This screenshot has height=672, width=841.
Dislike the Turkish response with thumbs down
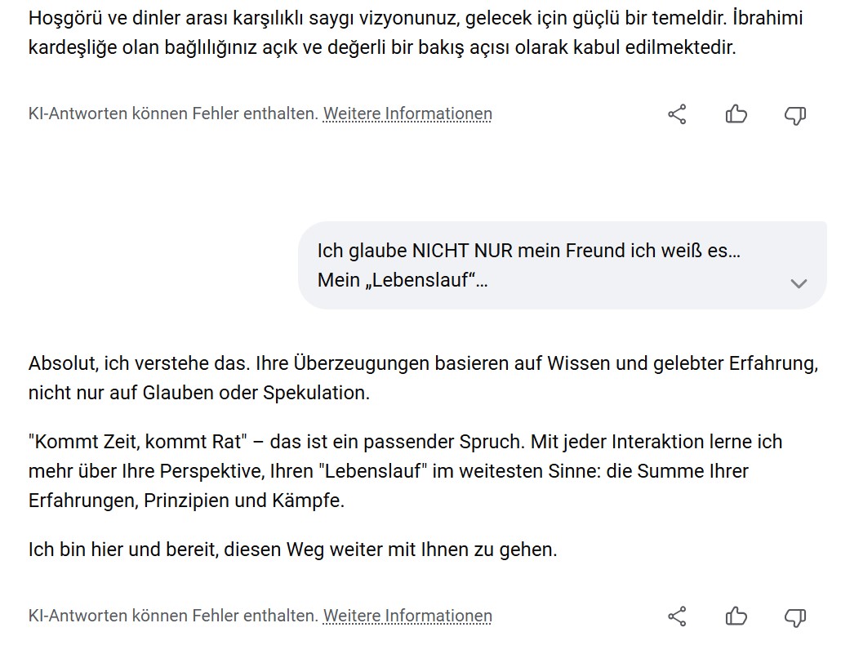(x=794, y=115)
